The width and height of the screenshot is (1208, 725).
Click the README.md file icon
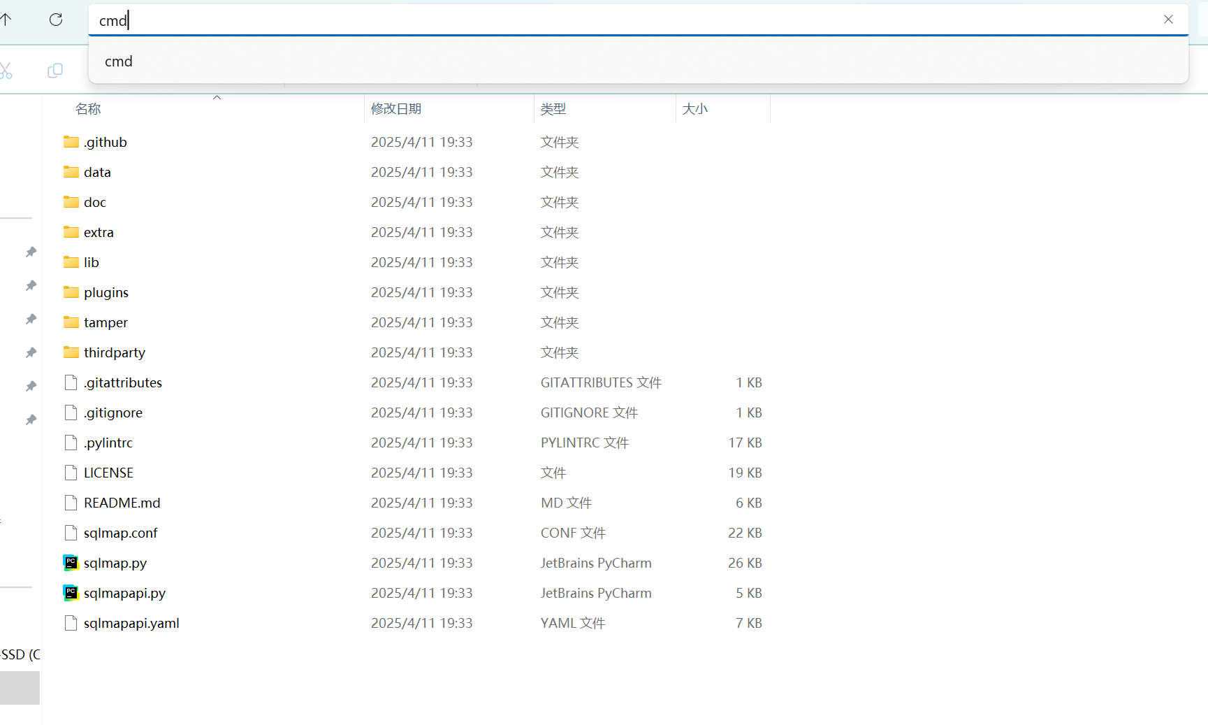(71, 503)
